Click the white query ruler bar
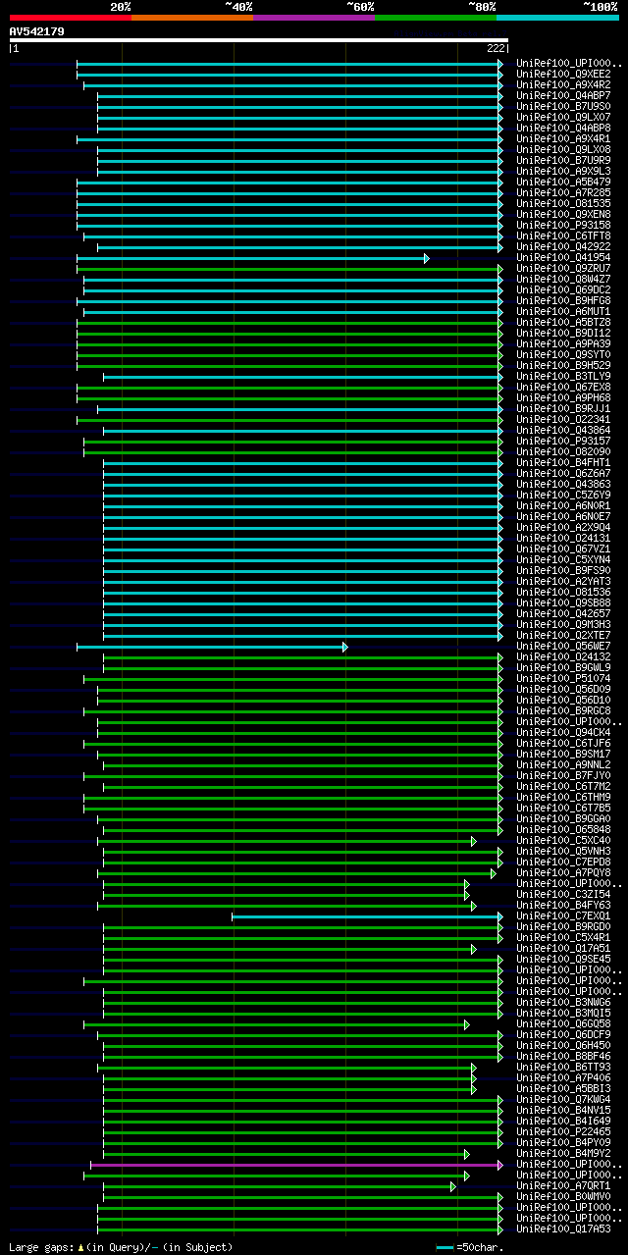628x1255 pixels. coord(259,40)
